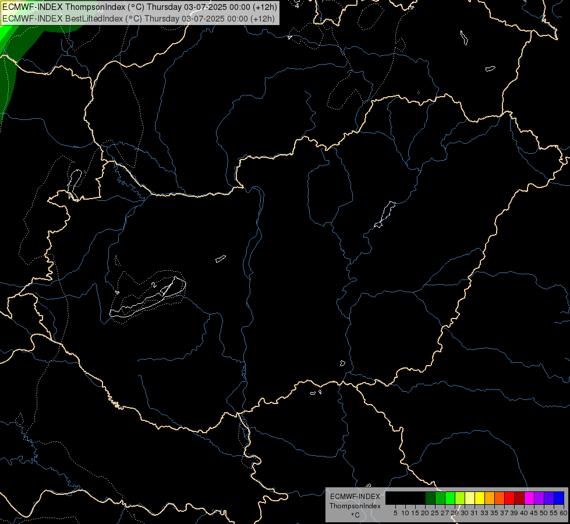Select the bright yellow 31-33 legend swatch

(480, 498)
